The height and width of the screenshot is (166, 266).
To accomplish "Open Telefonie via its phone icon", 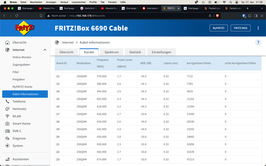I will [7, 101].
